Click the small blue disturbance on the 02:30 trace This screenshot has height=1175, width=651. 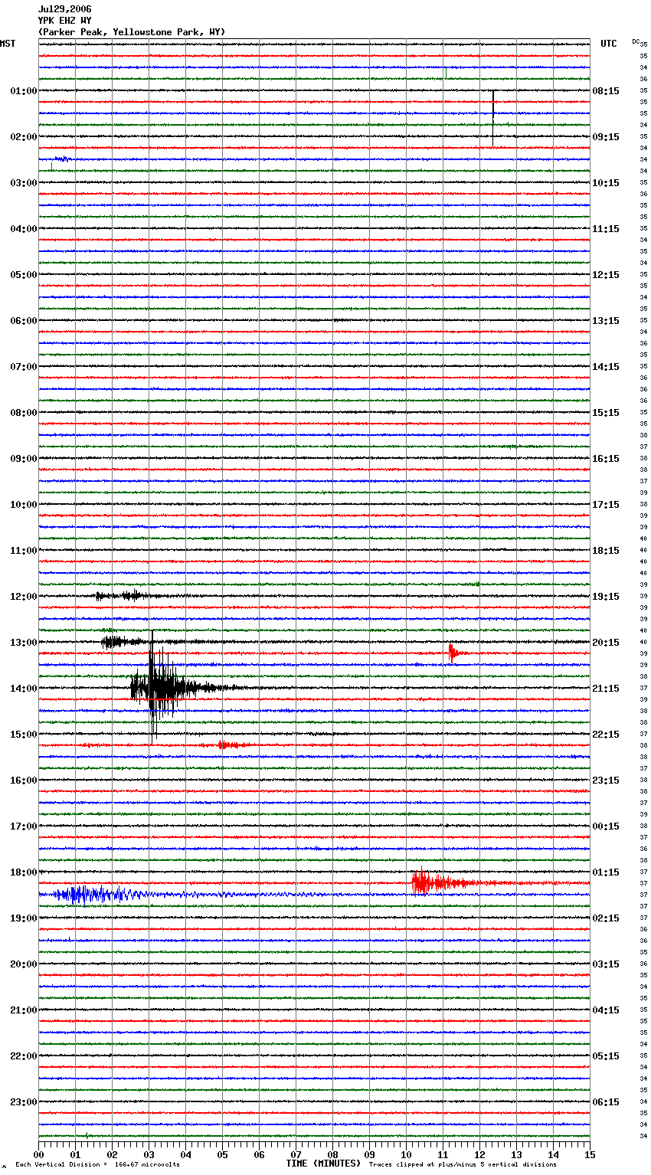point(61,159)
